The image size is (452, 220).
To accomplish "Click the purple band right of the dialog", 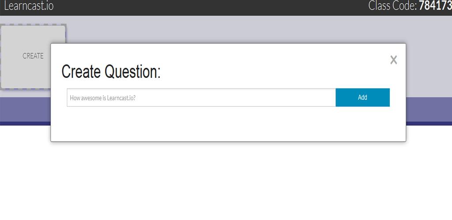I will pyautogui.click(x=429, y=109).
